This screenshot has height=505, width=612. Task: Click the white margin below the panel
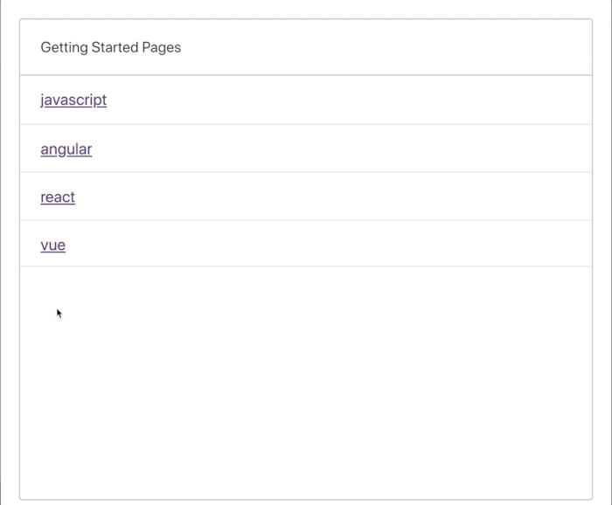tap(306, 502)
